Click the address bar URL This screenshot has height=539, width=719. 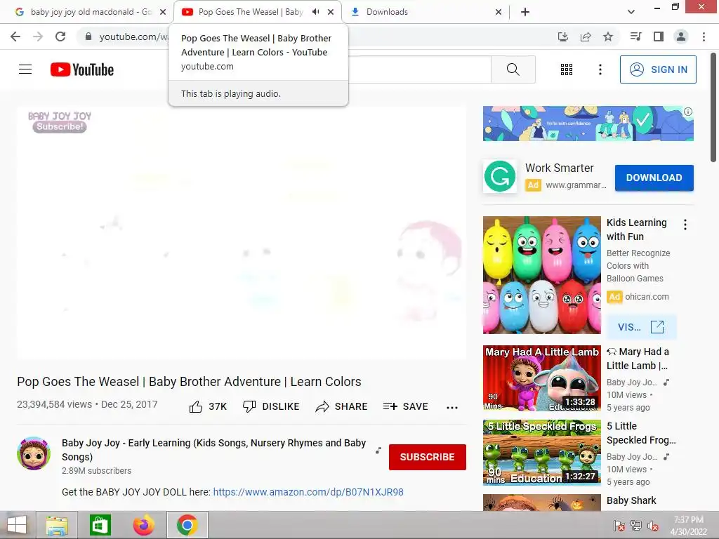pyautogui.click(x=133, y=36)
